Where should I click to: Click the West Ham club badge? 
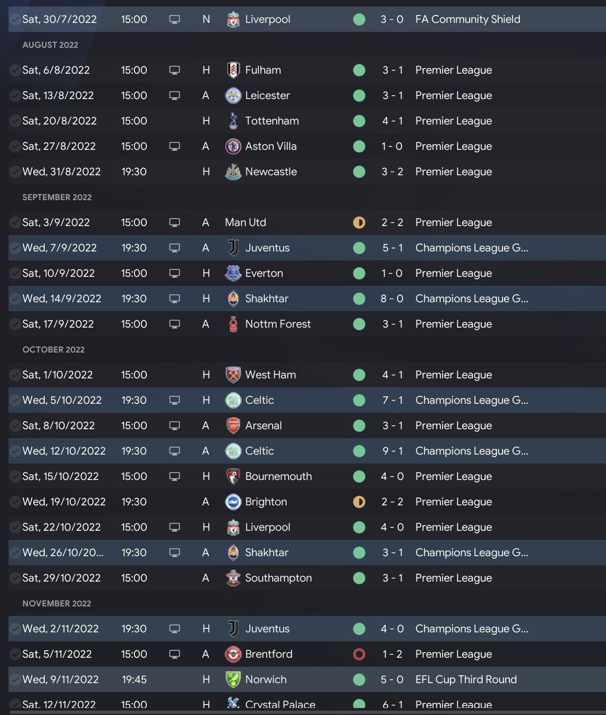click(233, 375)
